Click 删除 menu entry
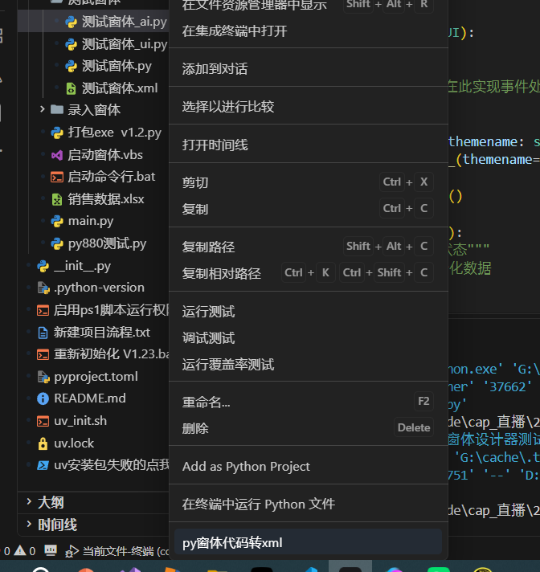 (x=309, y=428)
